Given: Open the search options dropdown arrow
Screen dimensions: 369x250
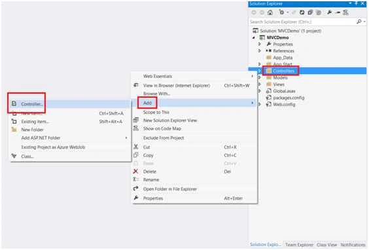Looking at the screenshot, I should pyautogui.click(x=364, y=22).
